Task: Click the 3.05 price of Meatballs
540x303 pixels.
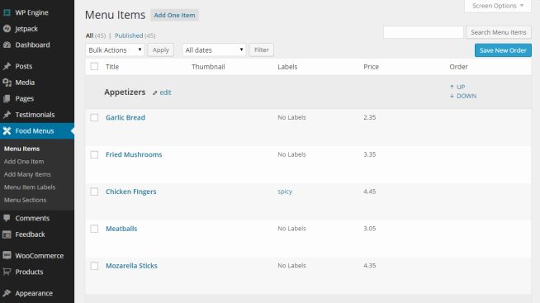Action: tap(370, 229)
